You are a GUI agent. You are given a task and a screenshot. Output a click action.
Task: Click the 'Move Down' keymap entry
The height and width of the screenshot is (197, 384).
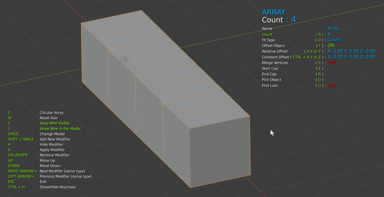(x=50, y=166)
